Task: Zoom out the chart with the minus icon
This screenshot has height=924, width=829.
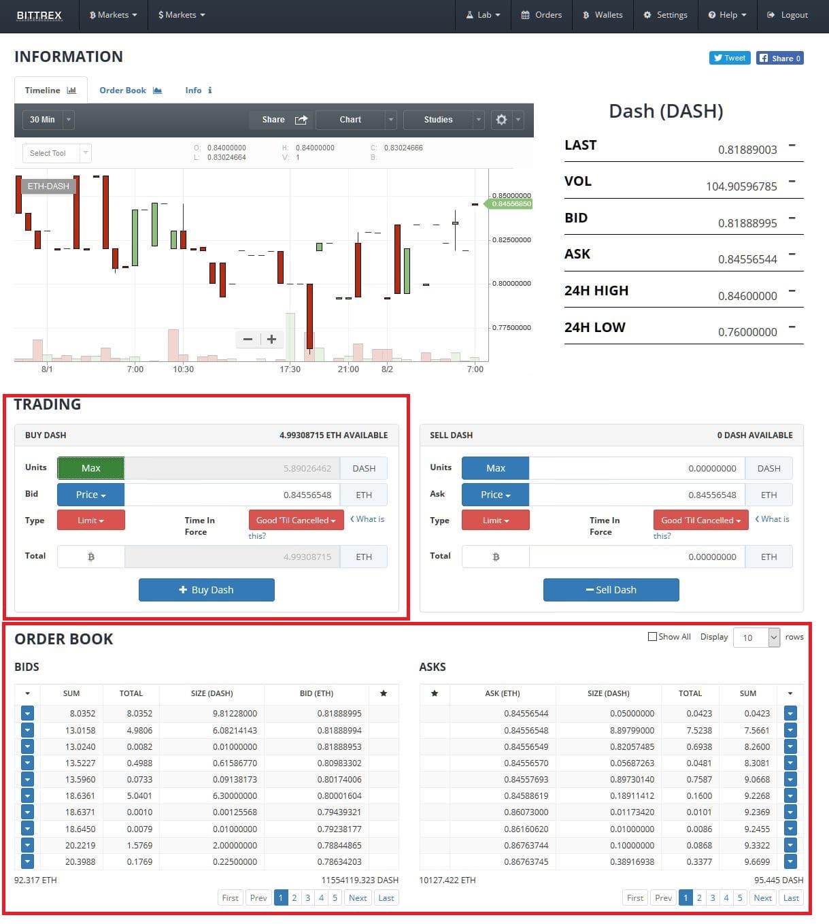Action: coord(248,339)
